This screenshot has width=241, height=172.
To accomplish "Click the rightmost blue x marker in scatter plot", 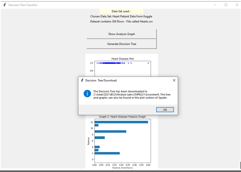I will coord(148,63).
